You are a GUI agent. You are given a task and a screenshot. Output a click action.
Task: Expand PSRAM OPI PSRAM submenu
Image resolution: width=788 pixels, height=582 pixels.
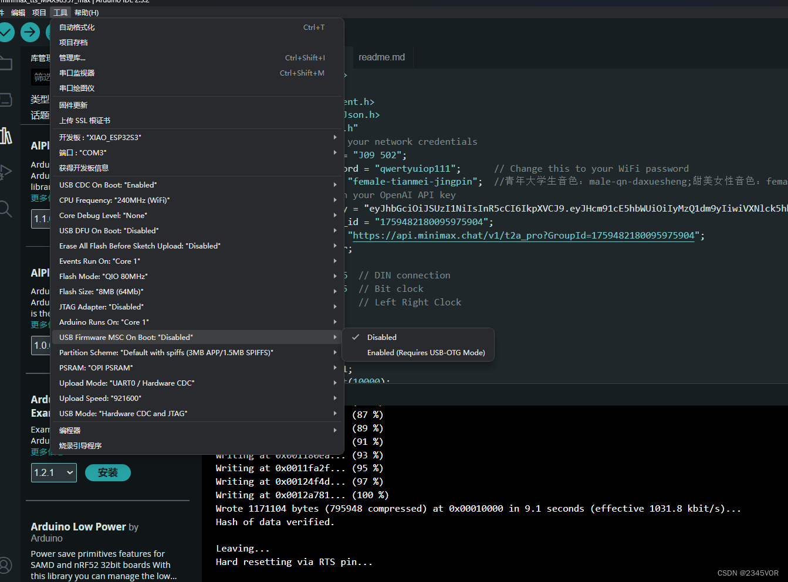[x=197, y=367]
